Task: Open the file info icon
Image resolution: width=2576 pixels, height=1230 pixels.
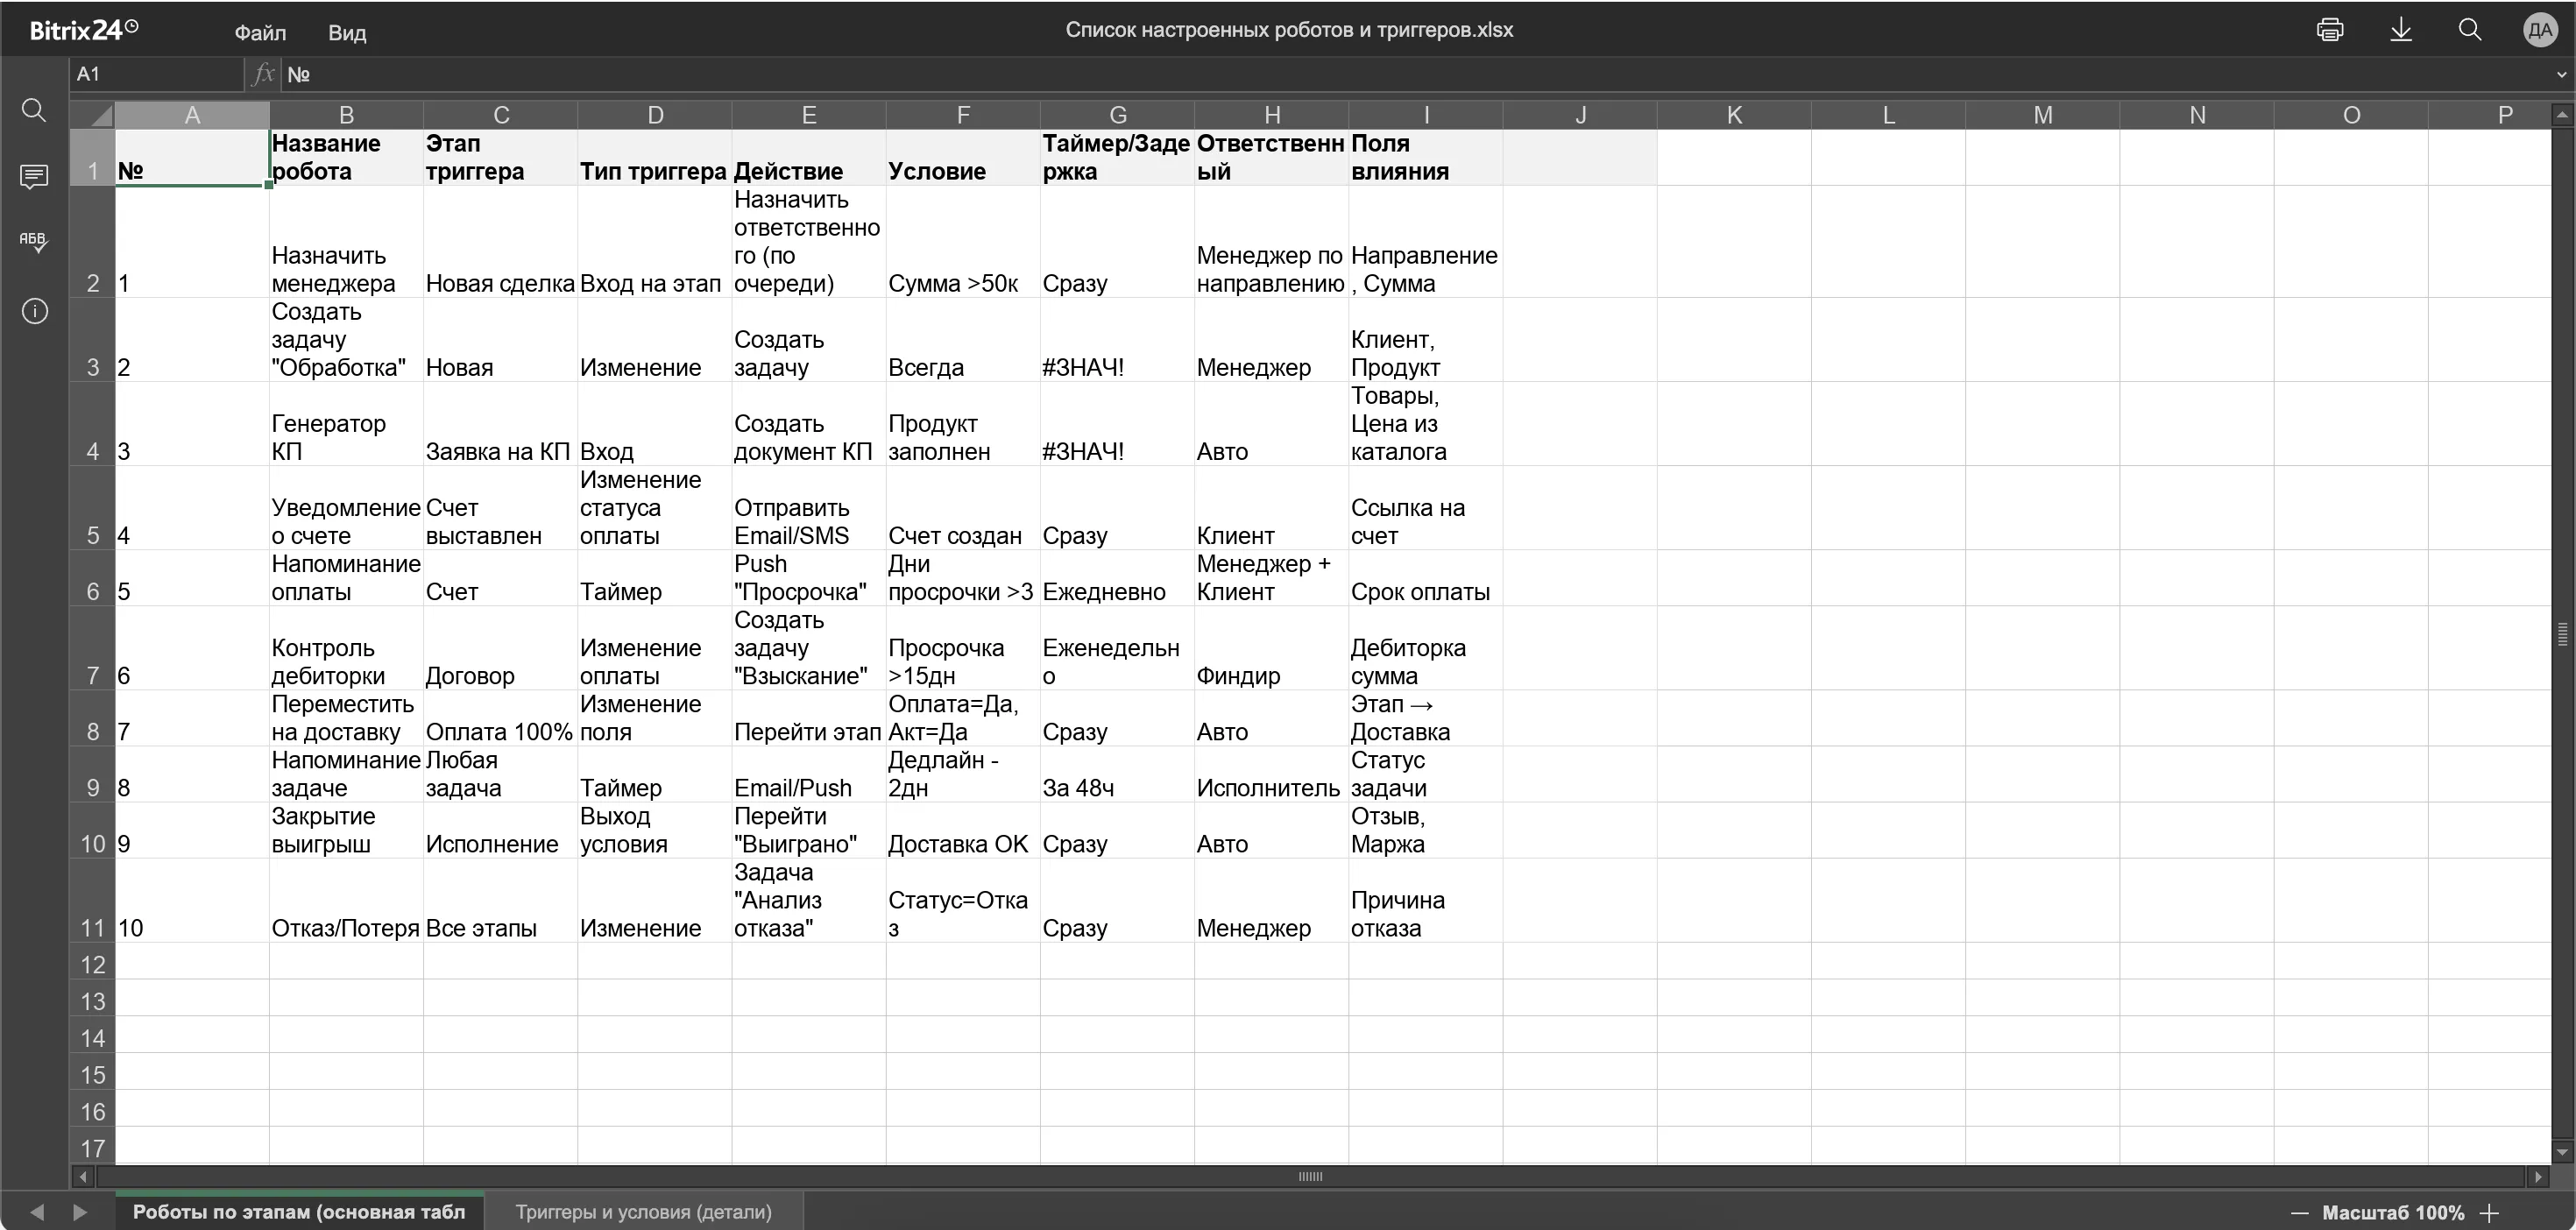Action: (x=34, y=311)
